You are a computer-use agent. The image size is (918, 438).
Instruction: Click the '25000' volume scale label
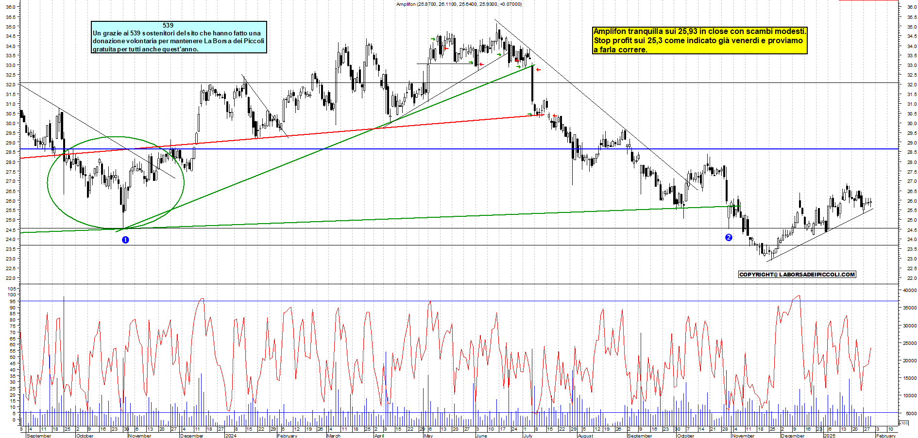(x=910, y=343)
